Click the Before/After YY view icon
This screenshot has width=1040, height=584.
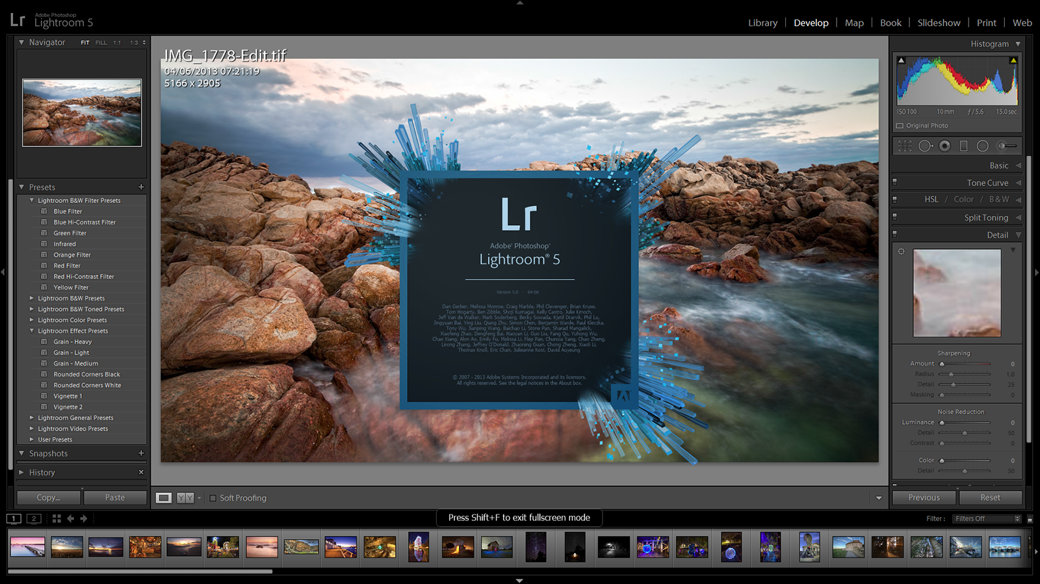pyautogui.click(x=185, y=498)
